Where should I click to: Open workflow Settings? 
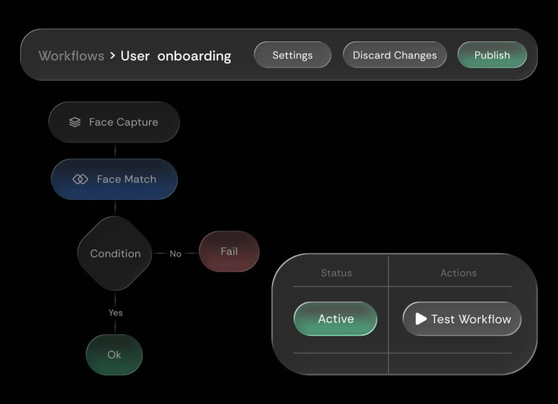293,55
